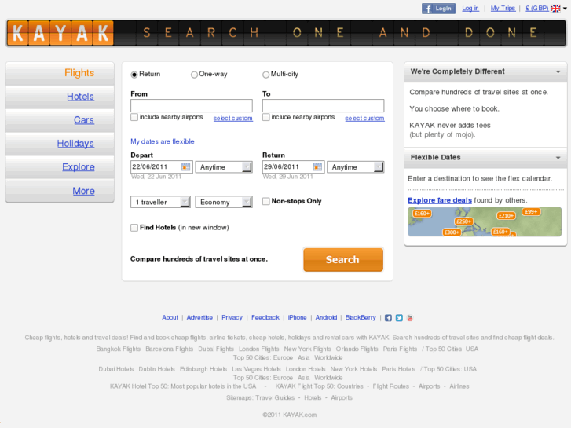
Task: Click the From airport input field
Action: (x=192, y=106)
